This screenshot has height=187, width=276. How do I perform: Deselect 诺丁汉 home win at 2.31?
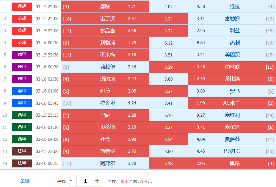click(105, 19)
